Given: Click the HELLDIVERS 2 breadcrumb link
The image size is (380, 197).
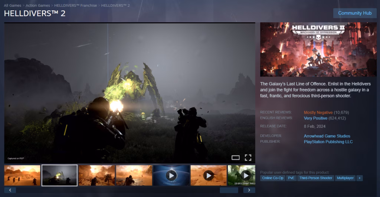Looking at the screenshot, I should tap(115, 5).
